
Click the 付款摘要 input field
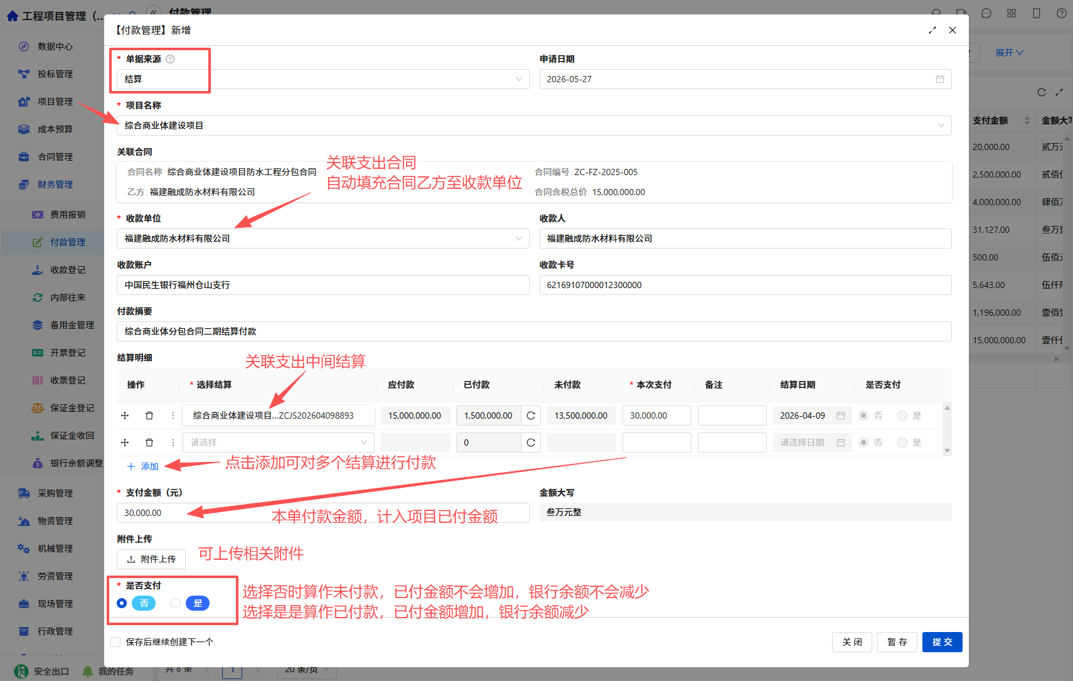click(534, 331)
